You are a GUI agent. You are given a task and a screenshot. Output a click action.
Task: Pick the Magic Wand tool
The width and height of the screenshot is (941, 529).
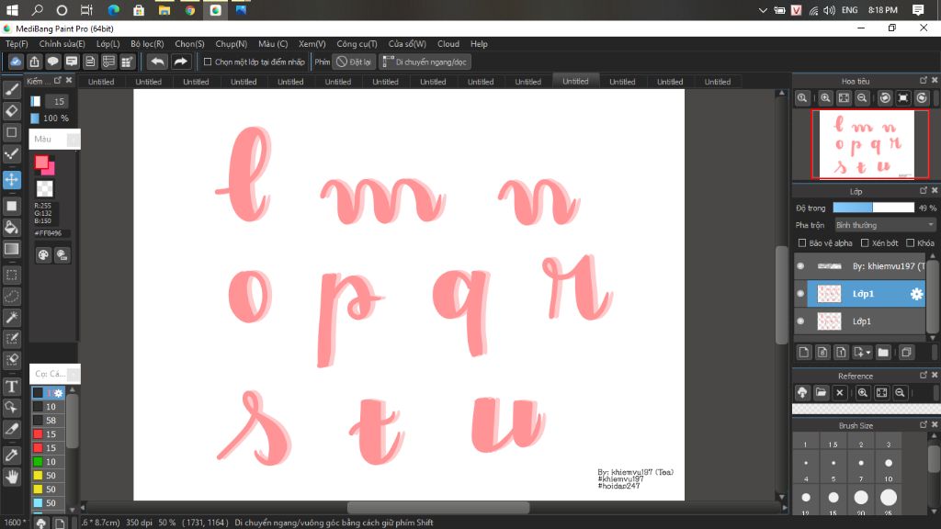12,317
